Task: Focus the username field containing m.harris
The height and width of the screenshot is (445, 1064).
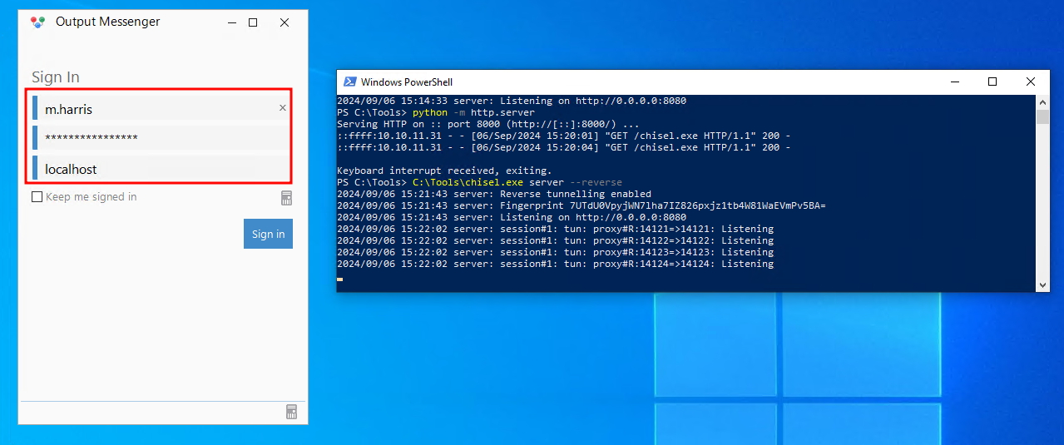Action: pos(158,108)
